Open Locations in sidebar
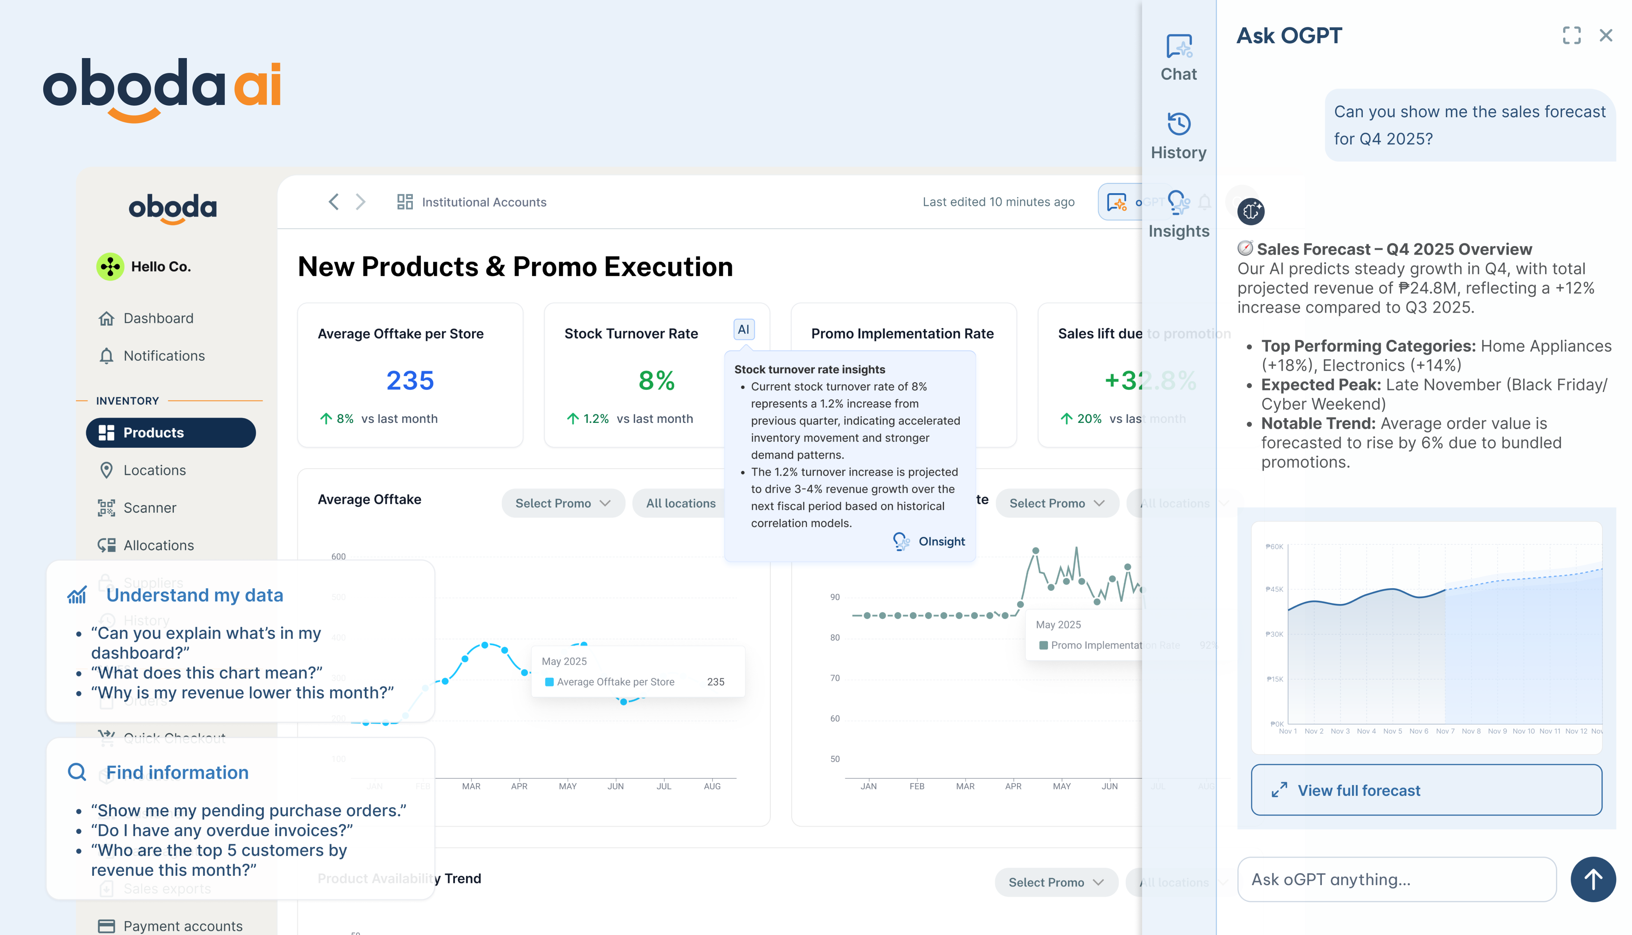Screen dimensions: 1632x935 (x=154, y=470)
